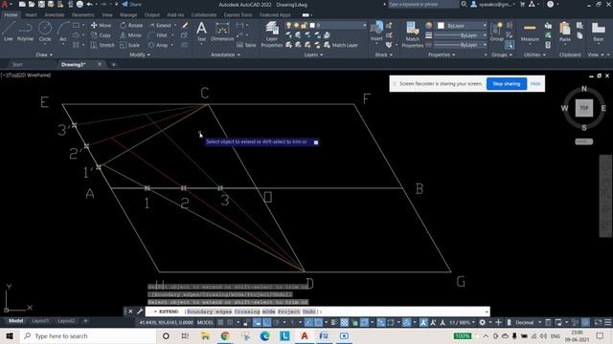
Task: Open the Insert ribbon tab
Action: point(31,15)
